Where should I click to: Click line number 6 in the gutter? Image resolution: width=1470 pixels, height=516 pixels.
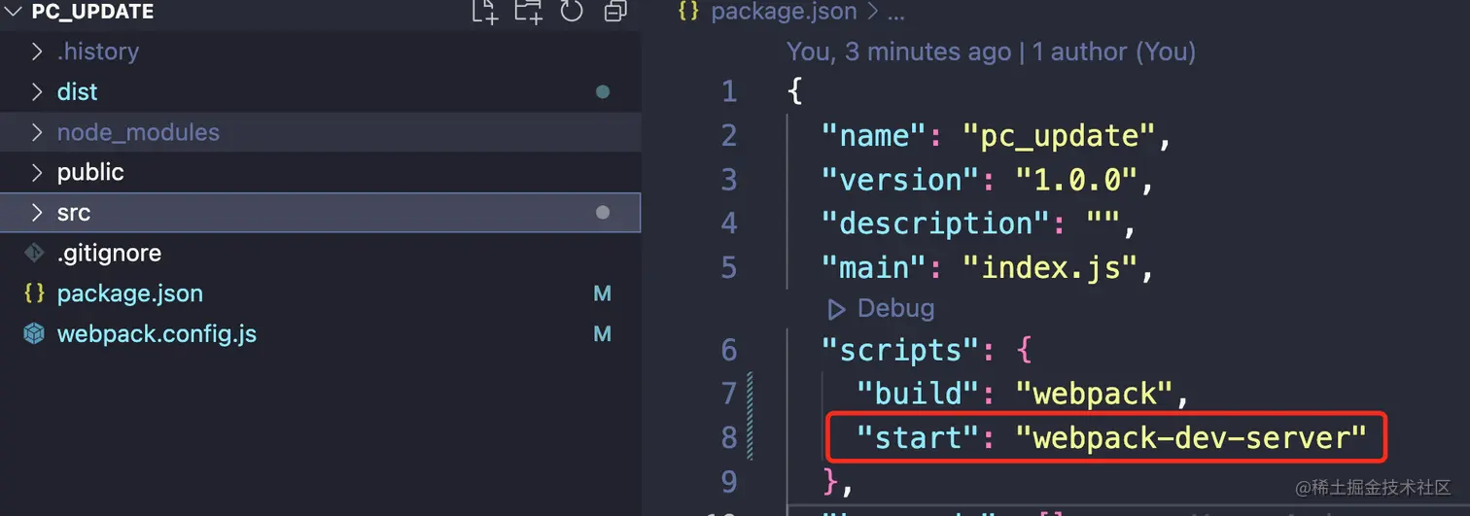click(729, 350)
